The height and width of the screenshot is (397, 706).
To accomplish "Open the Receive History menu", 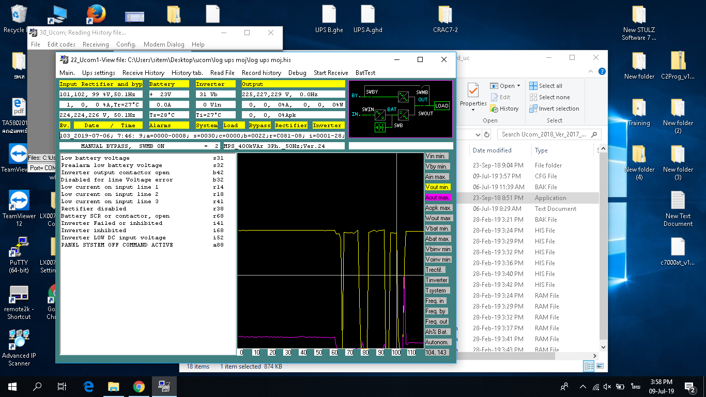I will click(144, 73).
